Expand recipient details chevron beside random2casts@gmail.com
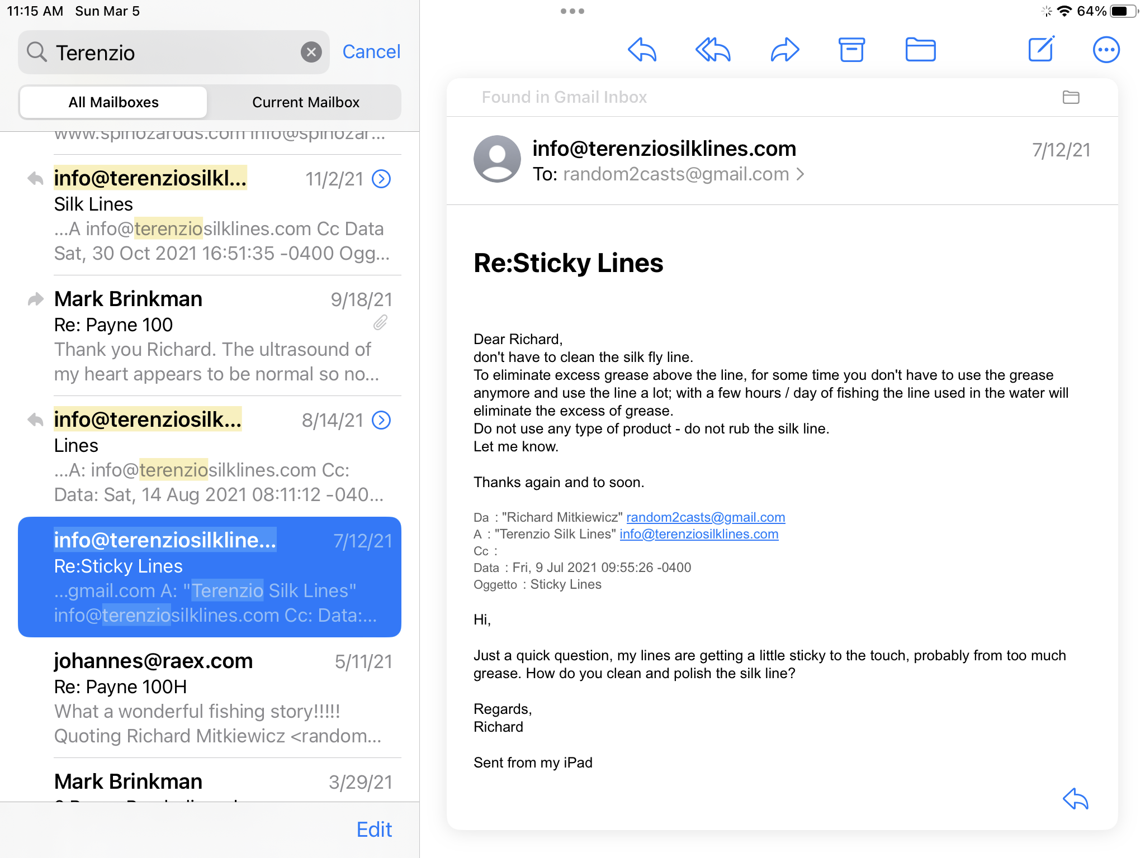The height and width of the screenshot is (858, 1145). [x=801, y=174]
